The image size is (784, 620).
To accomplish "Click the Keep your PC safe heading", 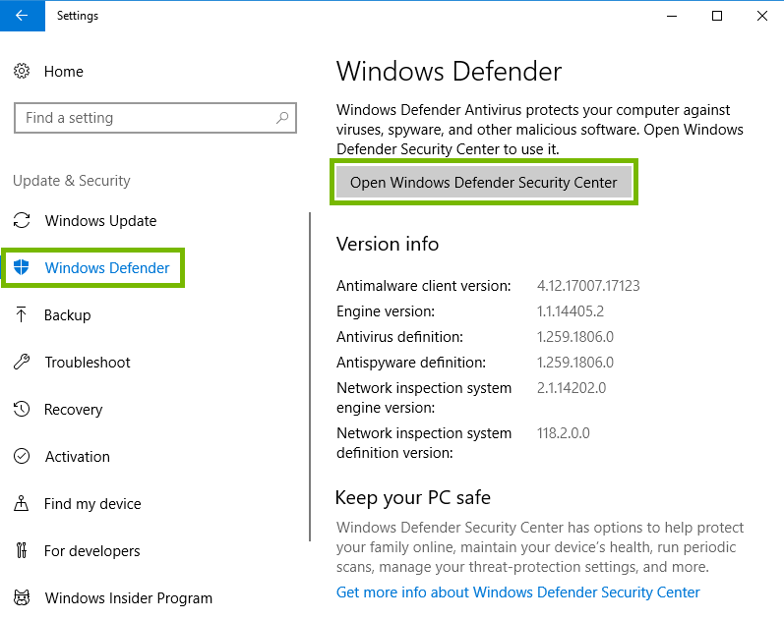I will click(412, 497).
